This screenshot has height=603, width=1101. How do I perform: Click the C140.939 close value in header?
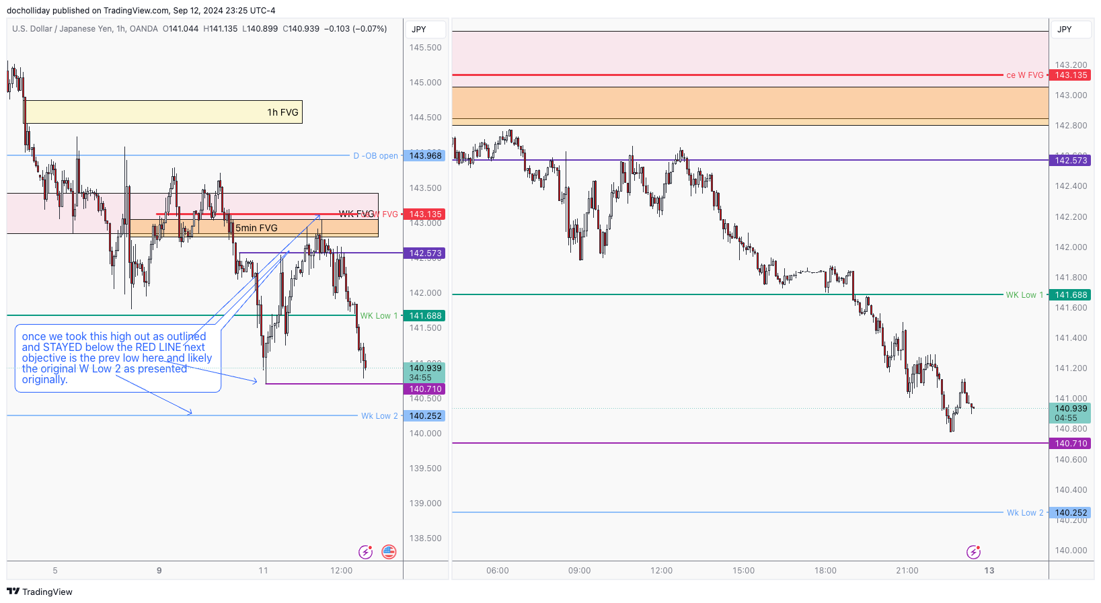pos(301,29)
